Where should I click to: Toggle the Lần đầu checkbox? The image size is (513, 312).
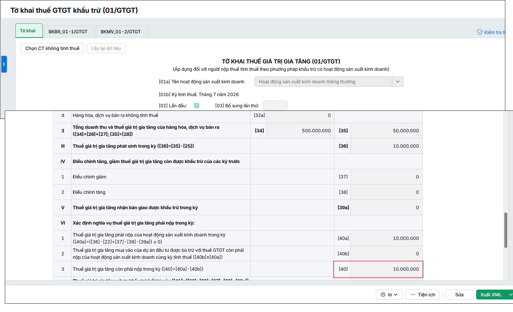point(196,106)
